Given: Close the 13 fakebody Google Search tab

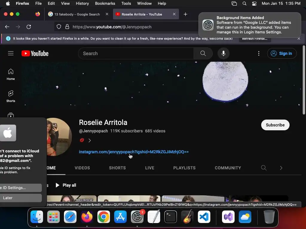Looking at the screenshot, I should click(107, 14).
